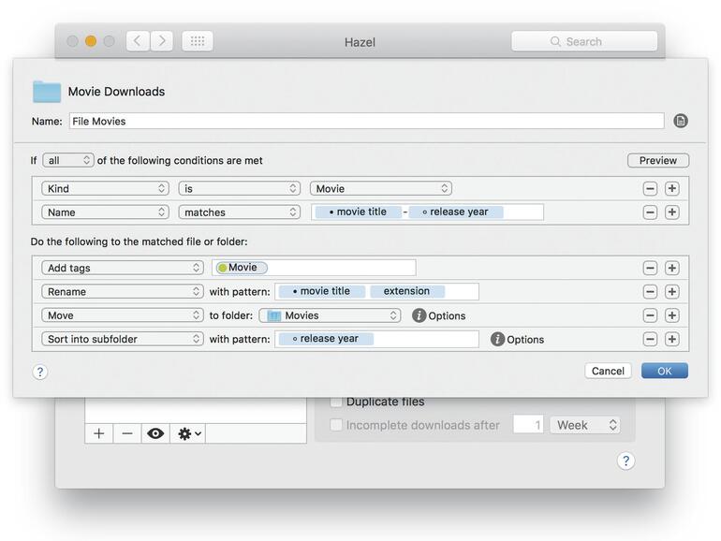Show all preferences grid in Hazel toolbar
This screenshot has height=541, width=721.
[x=198, y=41]
